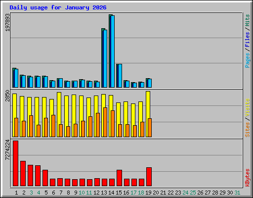Click the day 13 orange sites bar
Image resolution: width=253 pixels, height=198 pixels.
tap(105, 122)
